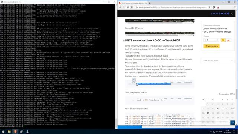Open the Windows notification center
This screenshot has width=238, height=134.
pos(234,131)
